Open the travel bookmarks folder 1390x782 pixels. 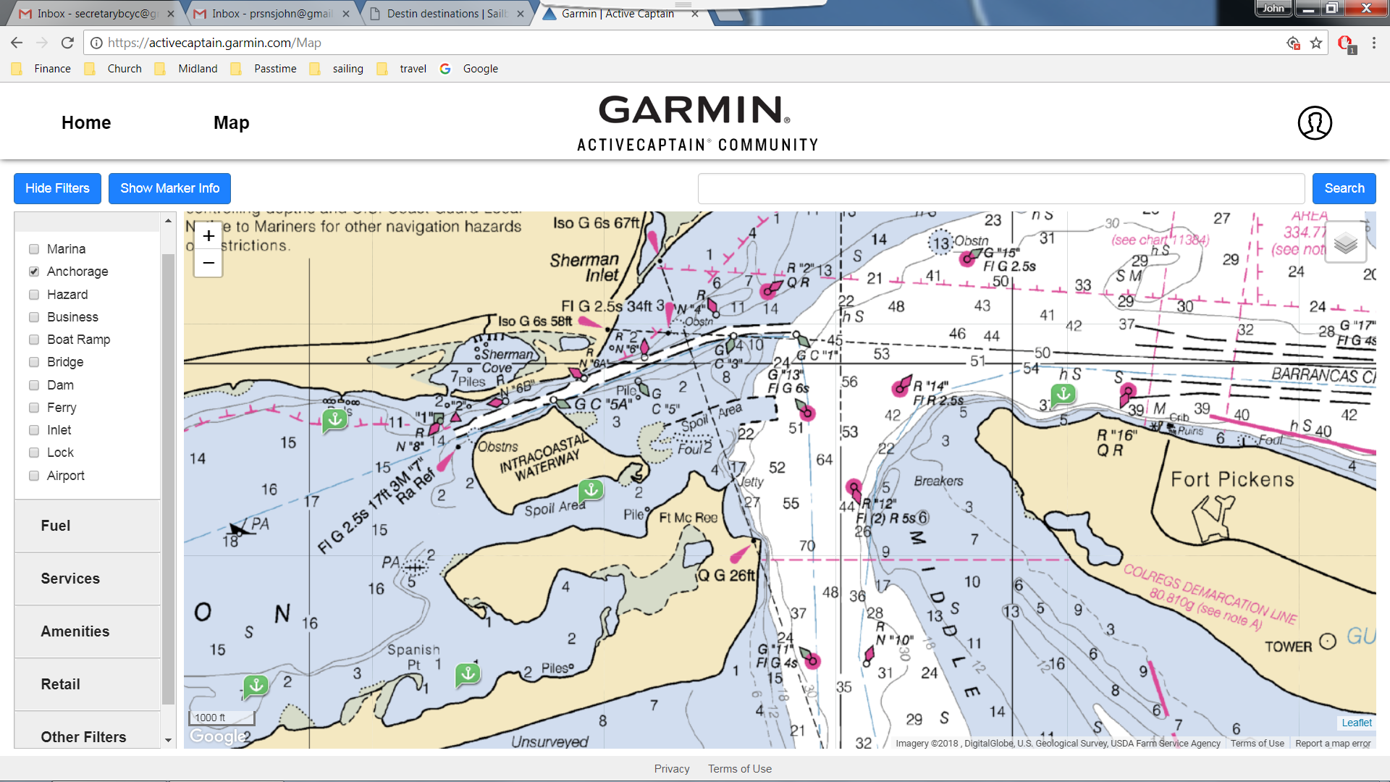point(402,69)
